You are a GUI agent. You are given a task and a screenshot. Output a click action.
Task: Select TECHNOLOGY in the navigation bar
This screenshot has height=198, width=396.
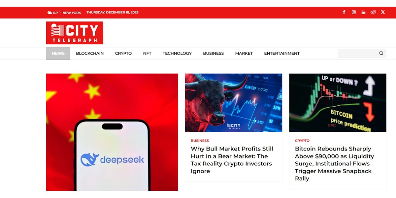[x=177, y=53]
